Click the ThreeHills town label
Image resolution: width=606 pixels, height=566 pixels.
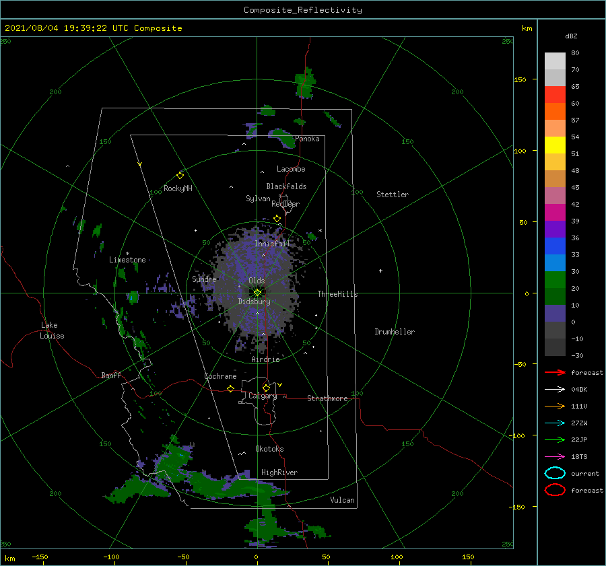[338, 294]
